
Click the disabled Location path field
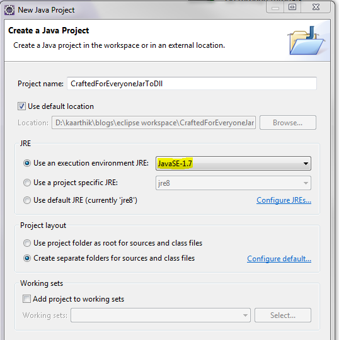[x=154, y=123]
